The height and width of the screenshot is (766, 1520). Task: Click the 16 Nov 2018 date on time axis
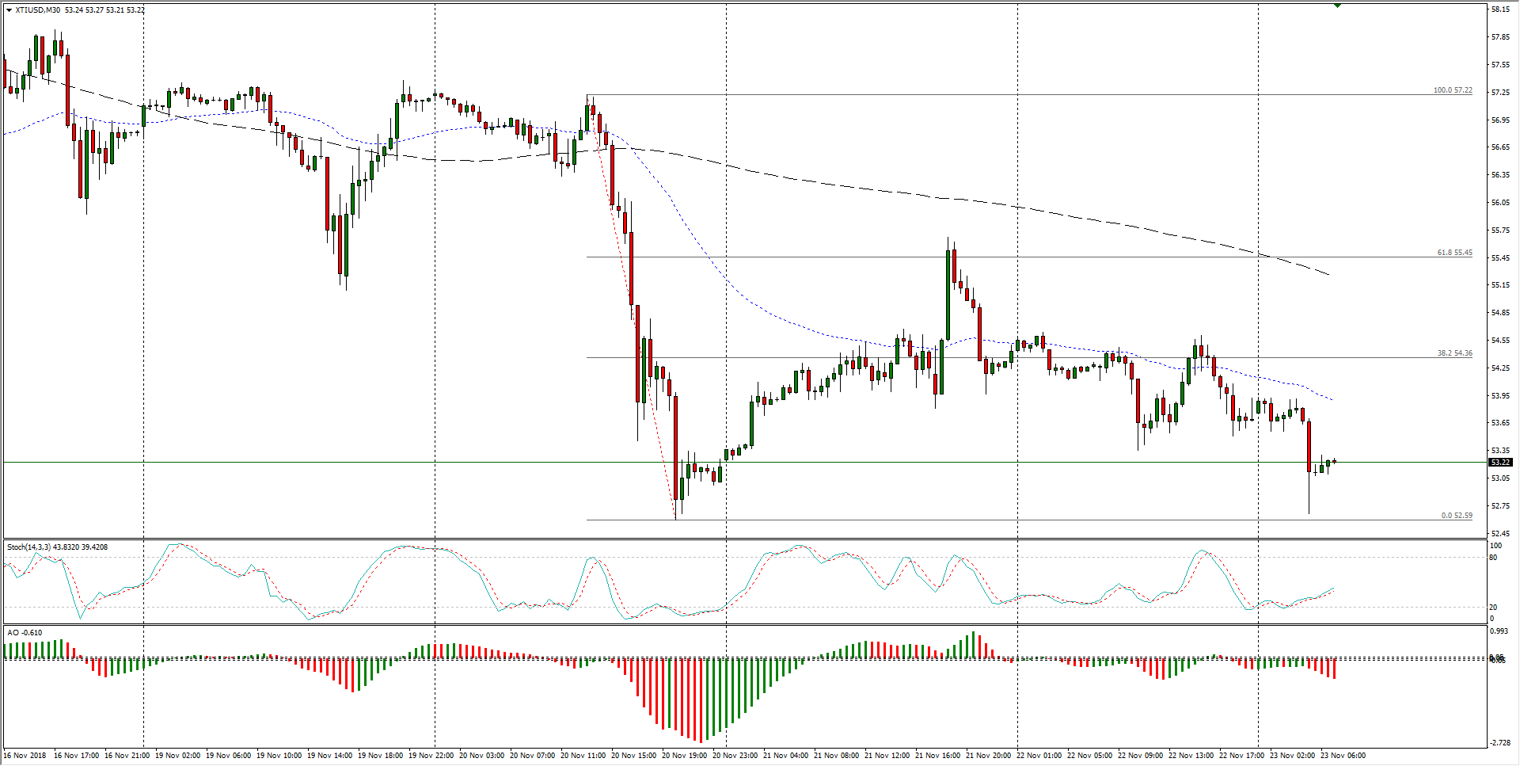pyautogui.click(x=25, y=756)
